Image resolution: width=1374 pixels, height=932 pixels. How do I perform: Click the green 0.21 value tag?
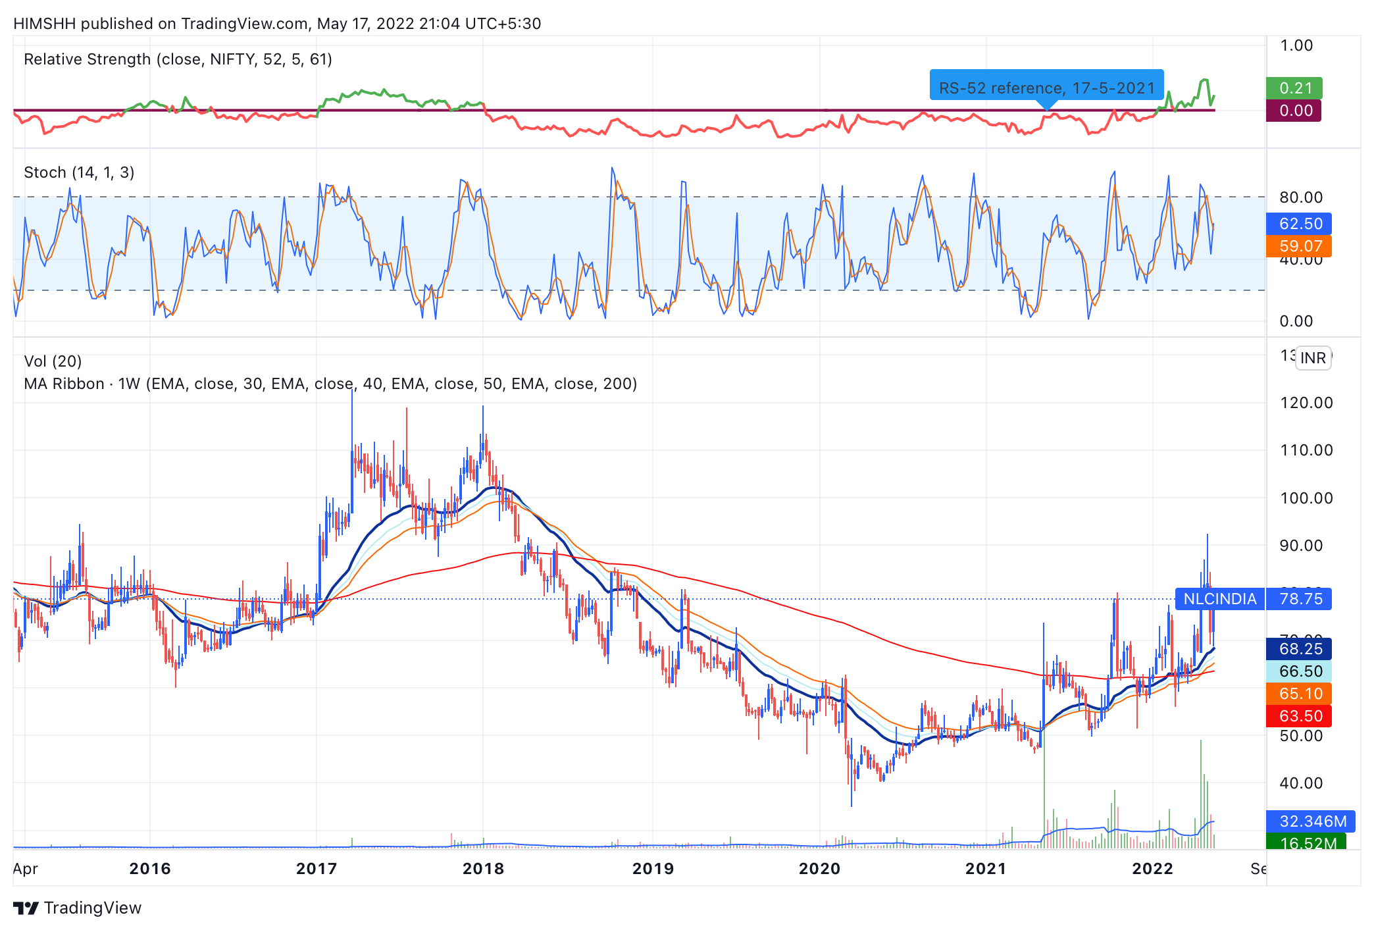point(1295,88)
